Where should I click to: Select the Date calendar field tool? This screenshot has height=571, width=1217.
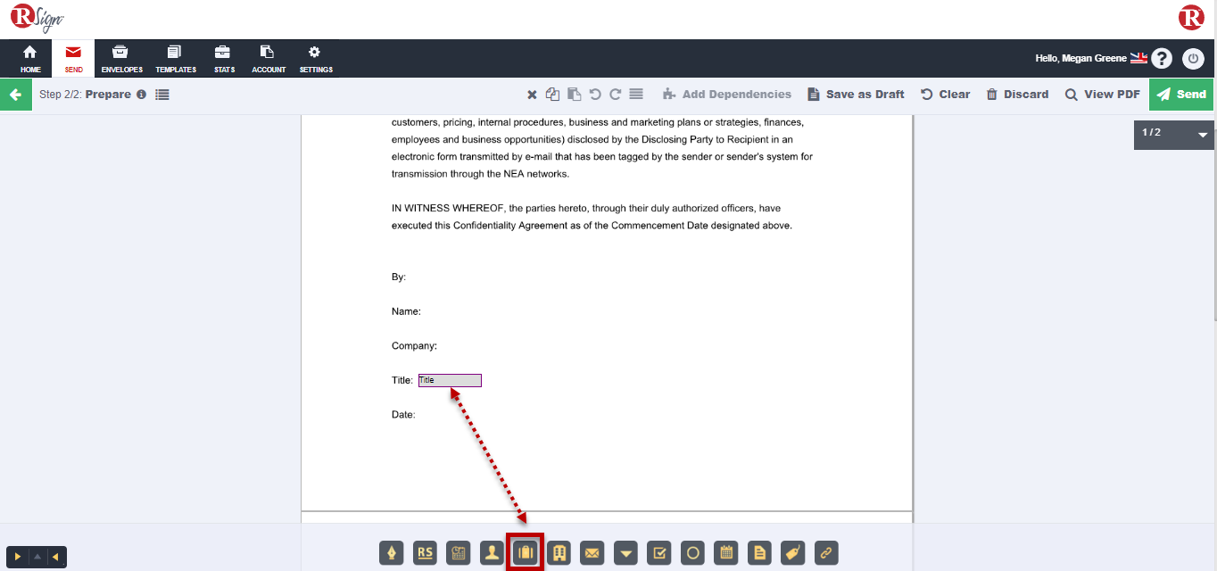point(726,553)
